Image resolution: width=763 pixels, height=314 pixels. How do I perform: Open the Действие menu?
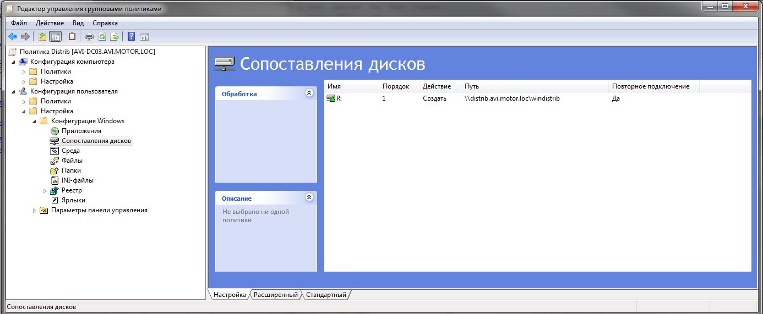pyautogui.click(x=50, y=23)
